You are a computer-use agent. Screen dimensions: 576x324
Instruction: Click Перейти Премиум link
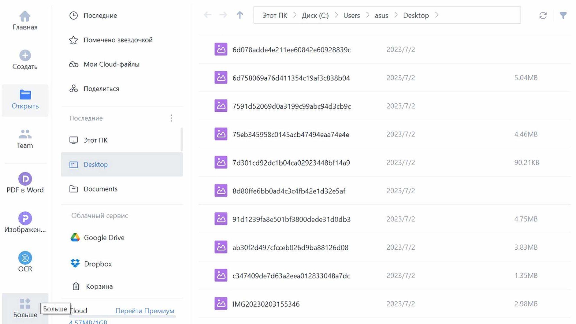[145, 311]
